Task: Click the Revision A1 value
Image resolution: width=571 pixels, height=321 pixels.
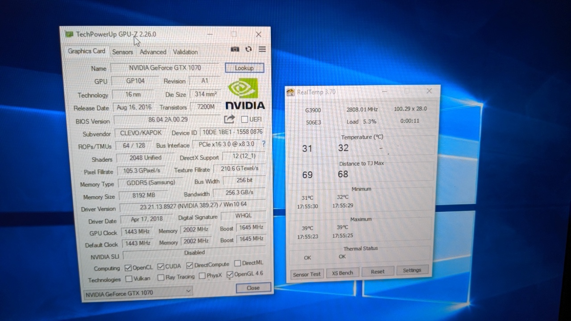Action: (205, 81)
